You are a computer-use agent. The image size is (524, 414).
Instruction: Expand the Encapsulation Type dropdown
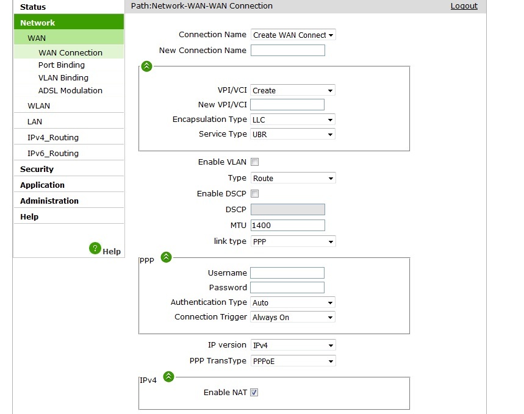pyautogui.click(x=293, y=120)
